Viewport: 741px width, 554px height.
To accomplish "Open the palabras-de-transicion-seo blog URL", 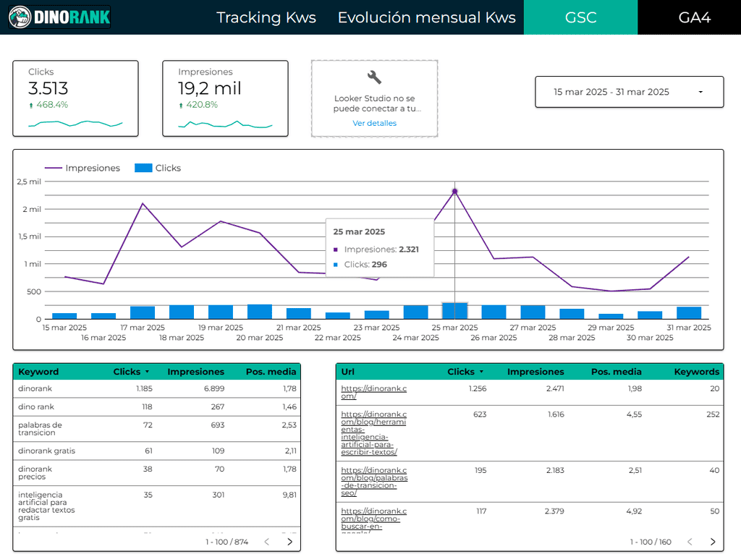I will pyautogui.click(x=374, y=482).
